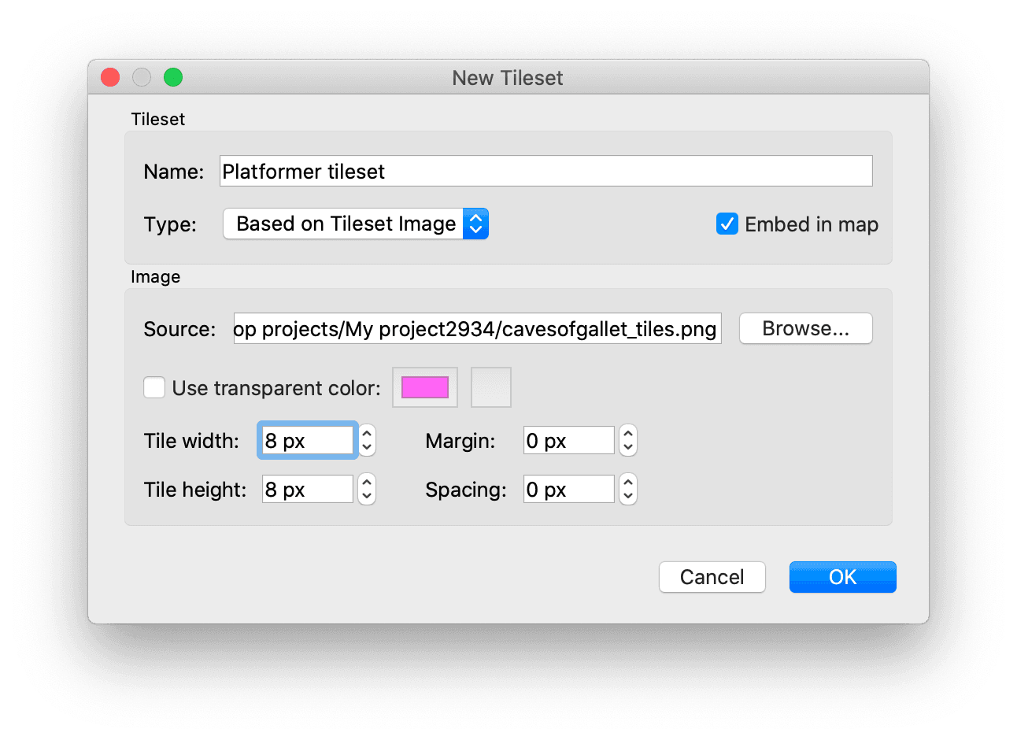
Task: Enable the Use transparent color checkbox
Action: click(154, 388)
